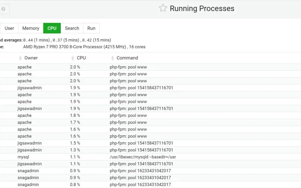Sort the CPU column descending

pyautogui.click(x=72, y=59)
